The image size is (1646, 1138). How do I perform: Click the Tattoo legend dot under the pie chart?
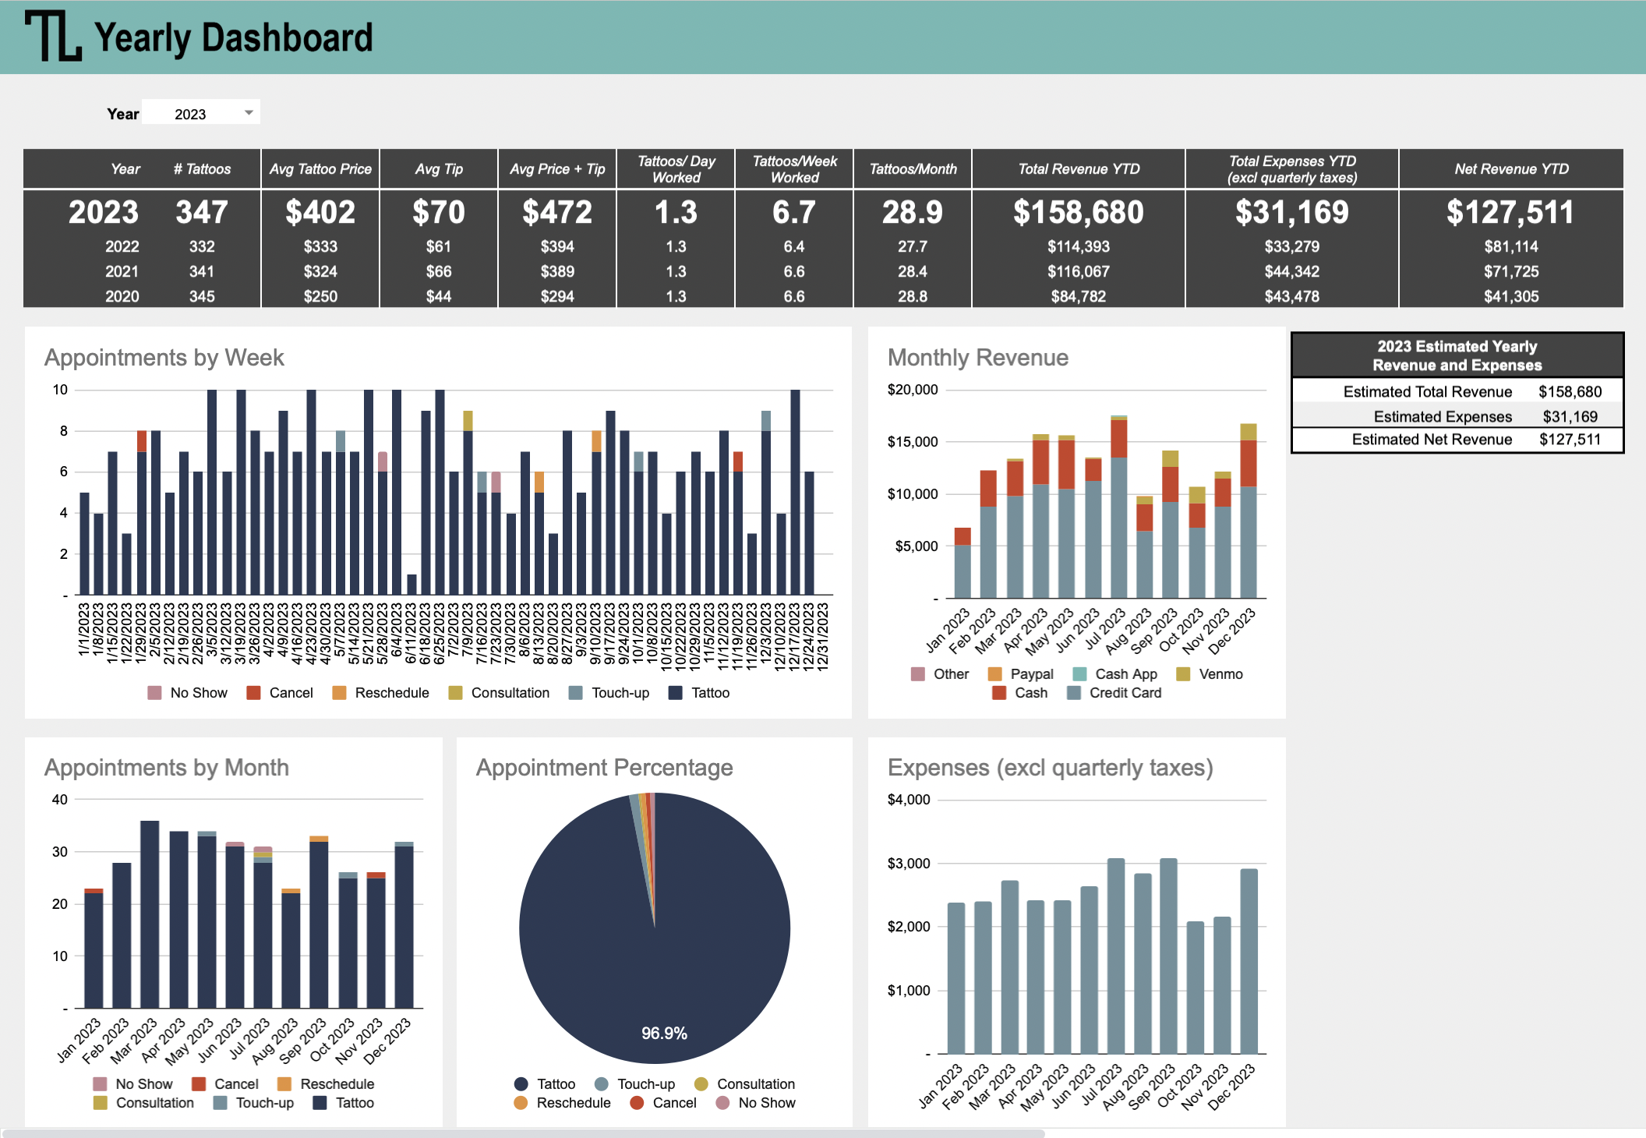[521, 1084]
